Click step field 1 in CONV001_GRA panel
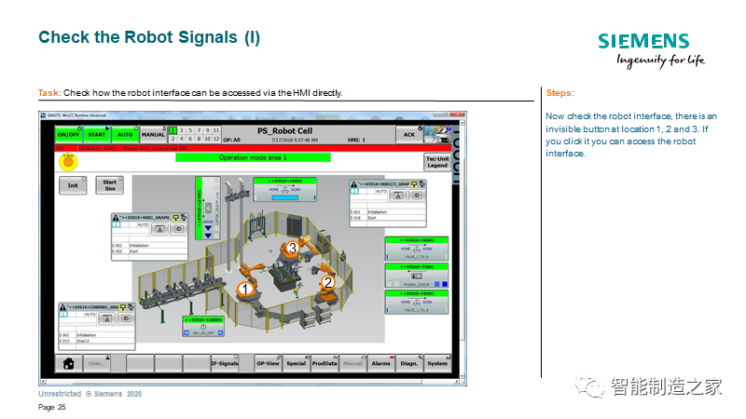The width and height of the screenshot is (746, 419). [63, 315]
